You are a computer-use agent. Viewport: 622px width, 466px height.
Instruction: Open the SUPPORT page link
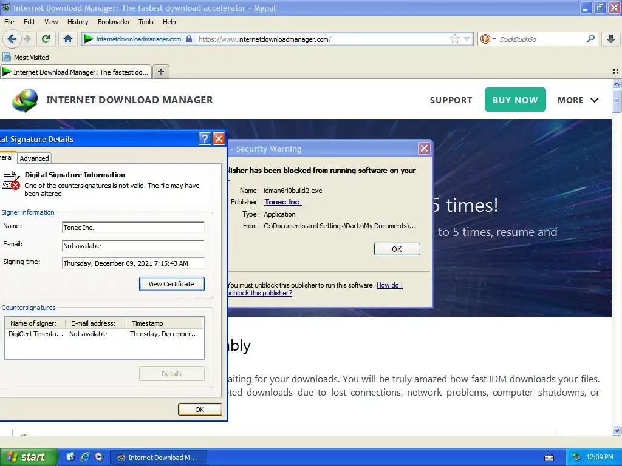point(451,100)
